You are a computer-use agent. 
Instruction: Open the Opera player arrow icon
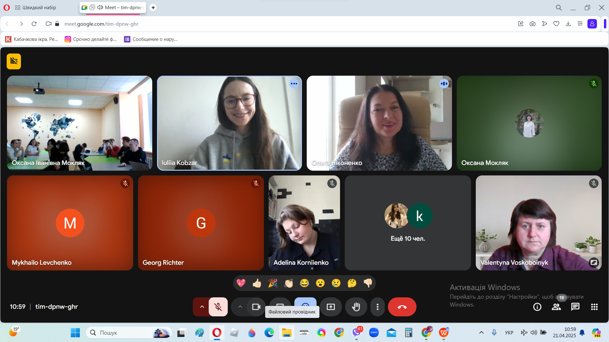point(545,24)
